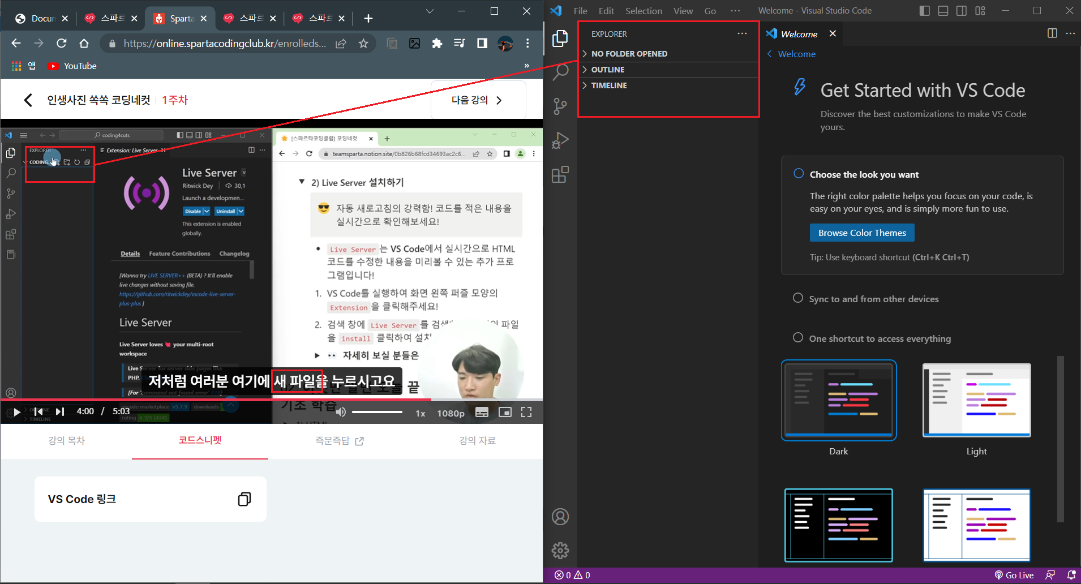Skip to previous video in player
Screen dimensions: 1081x584
pyautogui.click(x=38, y=412)
